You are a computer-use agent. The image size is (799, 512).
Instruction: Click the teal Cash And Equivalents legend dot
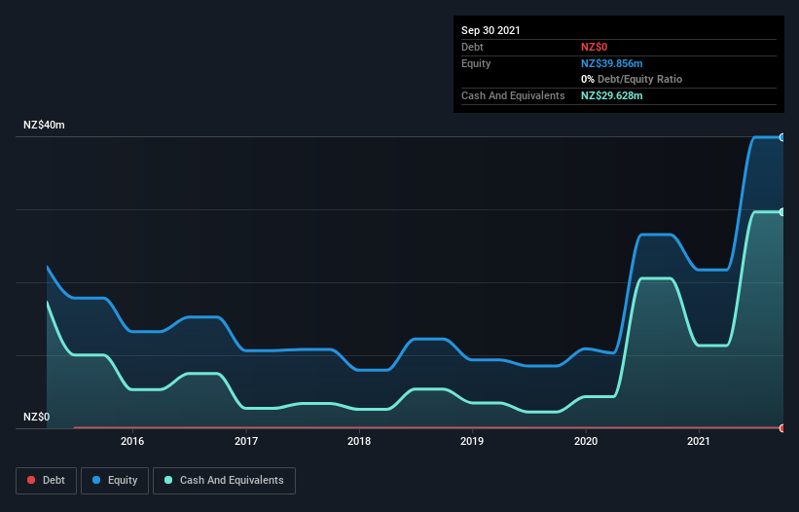(x=168, y=480)
